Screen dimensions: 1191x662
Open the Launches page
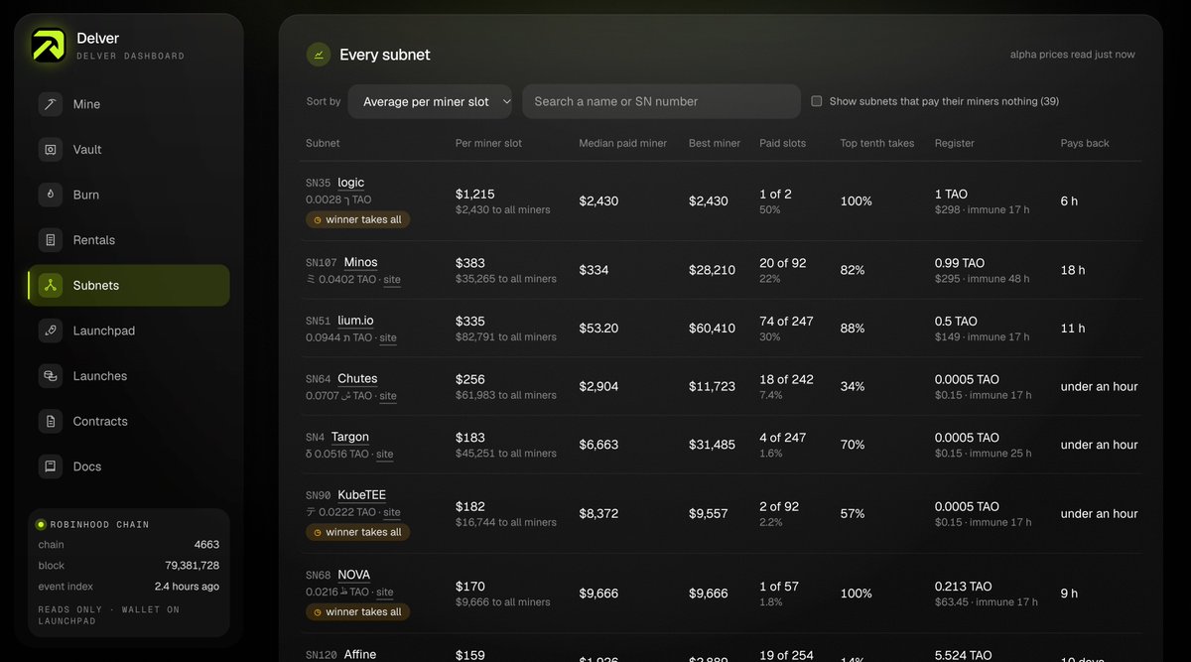129,376
